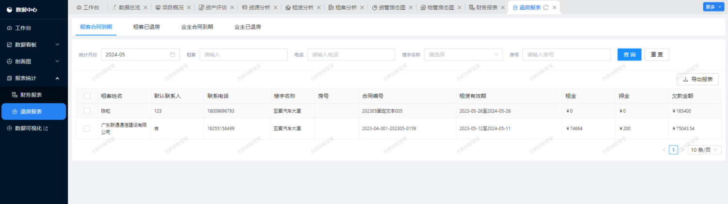Screen dimensions: 728x204
Task: Switch to the 项目概况 tab
Action: click(x=170, y=7)
